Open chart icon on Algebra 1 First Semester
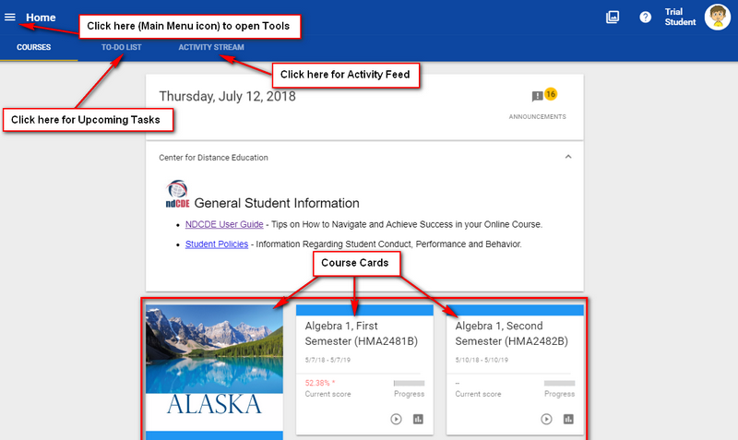The width and height of the screenshot is (738, 440). coord(418,419)
